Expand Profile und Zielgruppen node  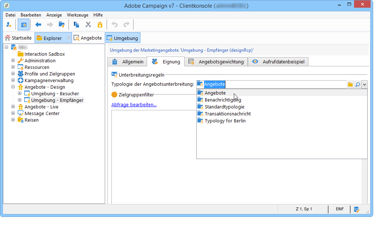point(13,74)
